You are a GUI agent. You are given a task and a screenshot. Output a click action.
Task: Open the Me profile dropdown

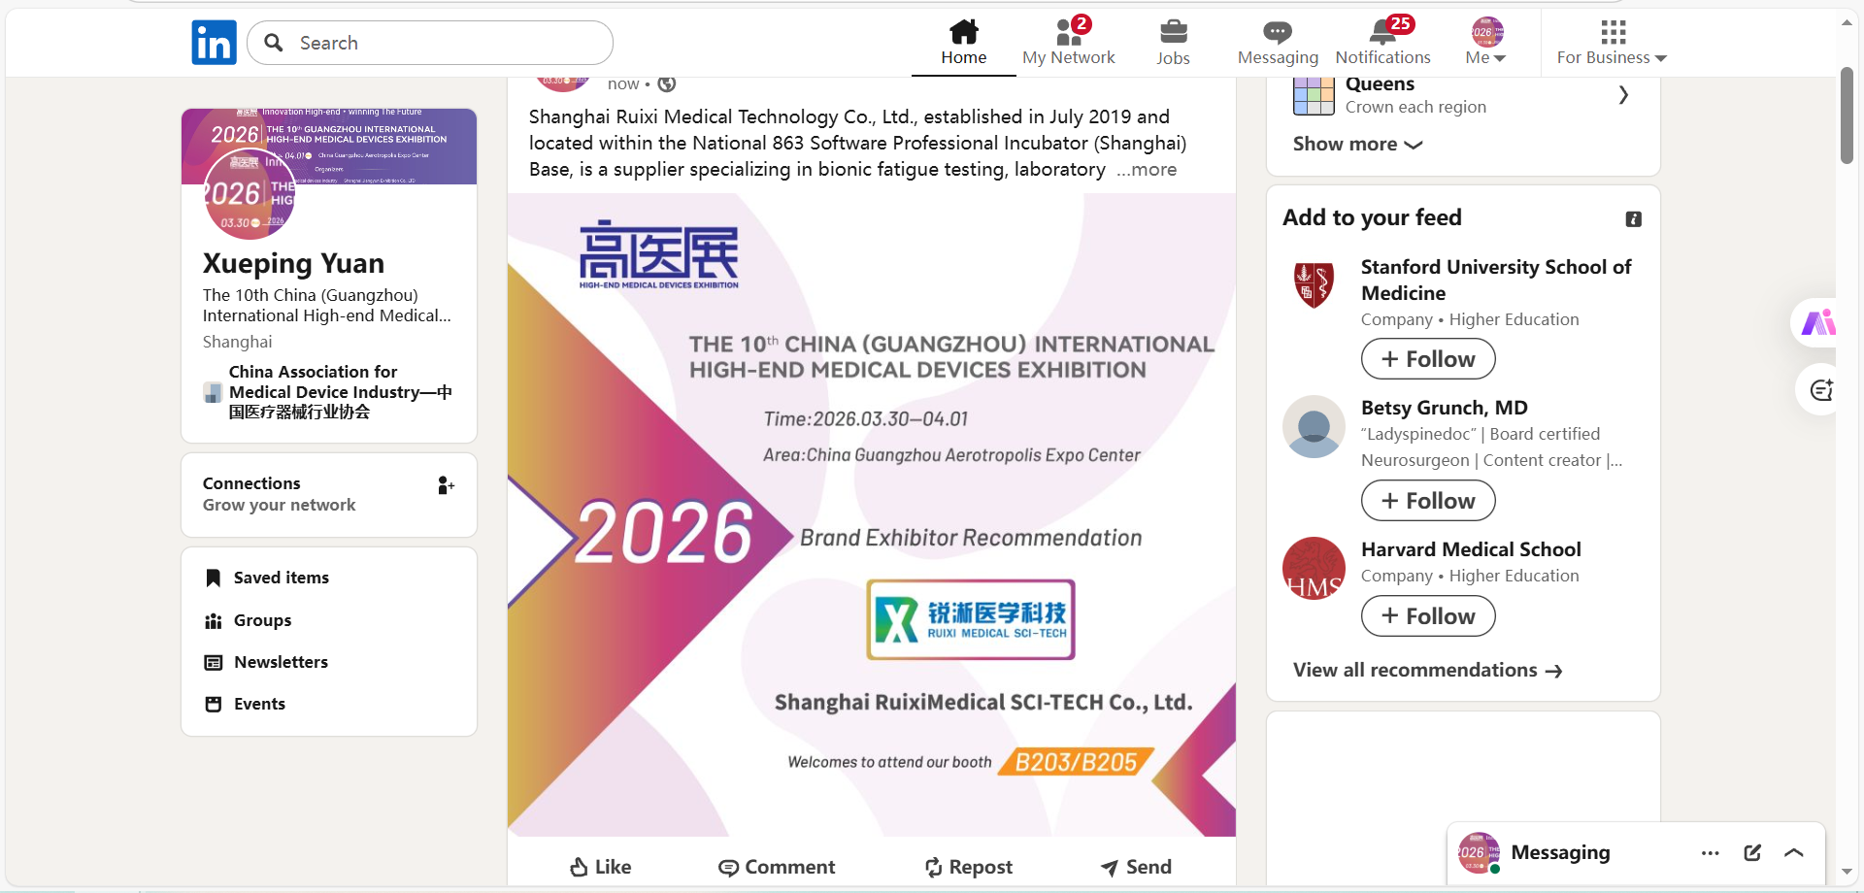(x=1485, y=43)
